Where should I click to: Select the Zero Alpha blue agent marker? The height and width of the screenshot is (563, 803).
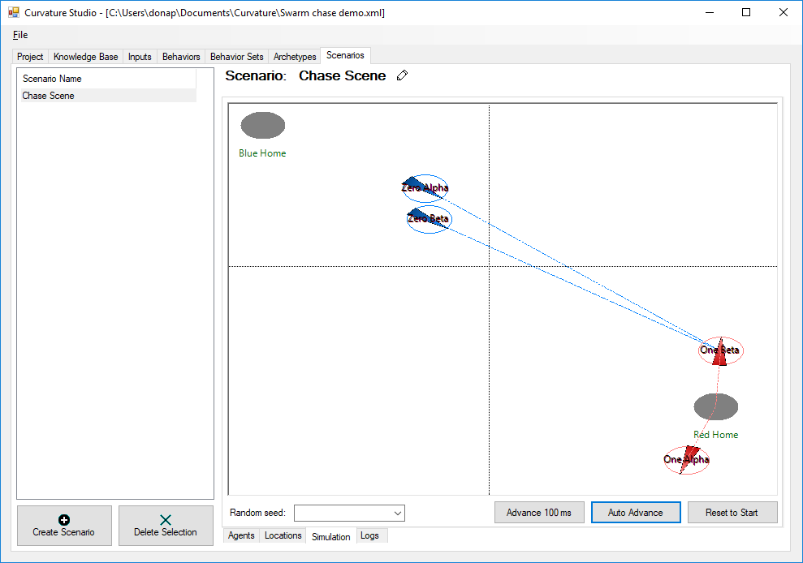click(x=425, y=188)
